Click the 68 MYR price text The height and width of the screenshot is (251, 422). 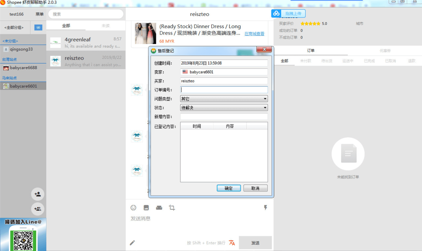(167, 41)
